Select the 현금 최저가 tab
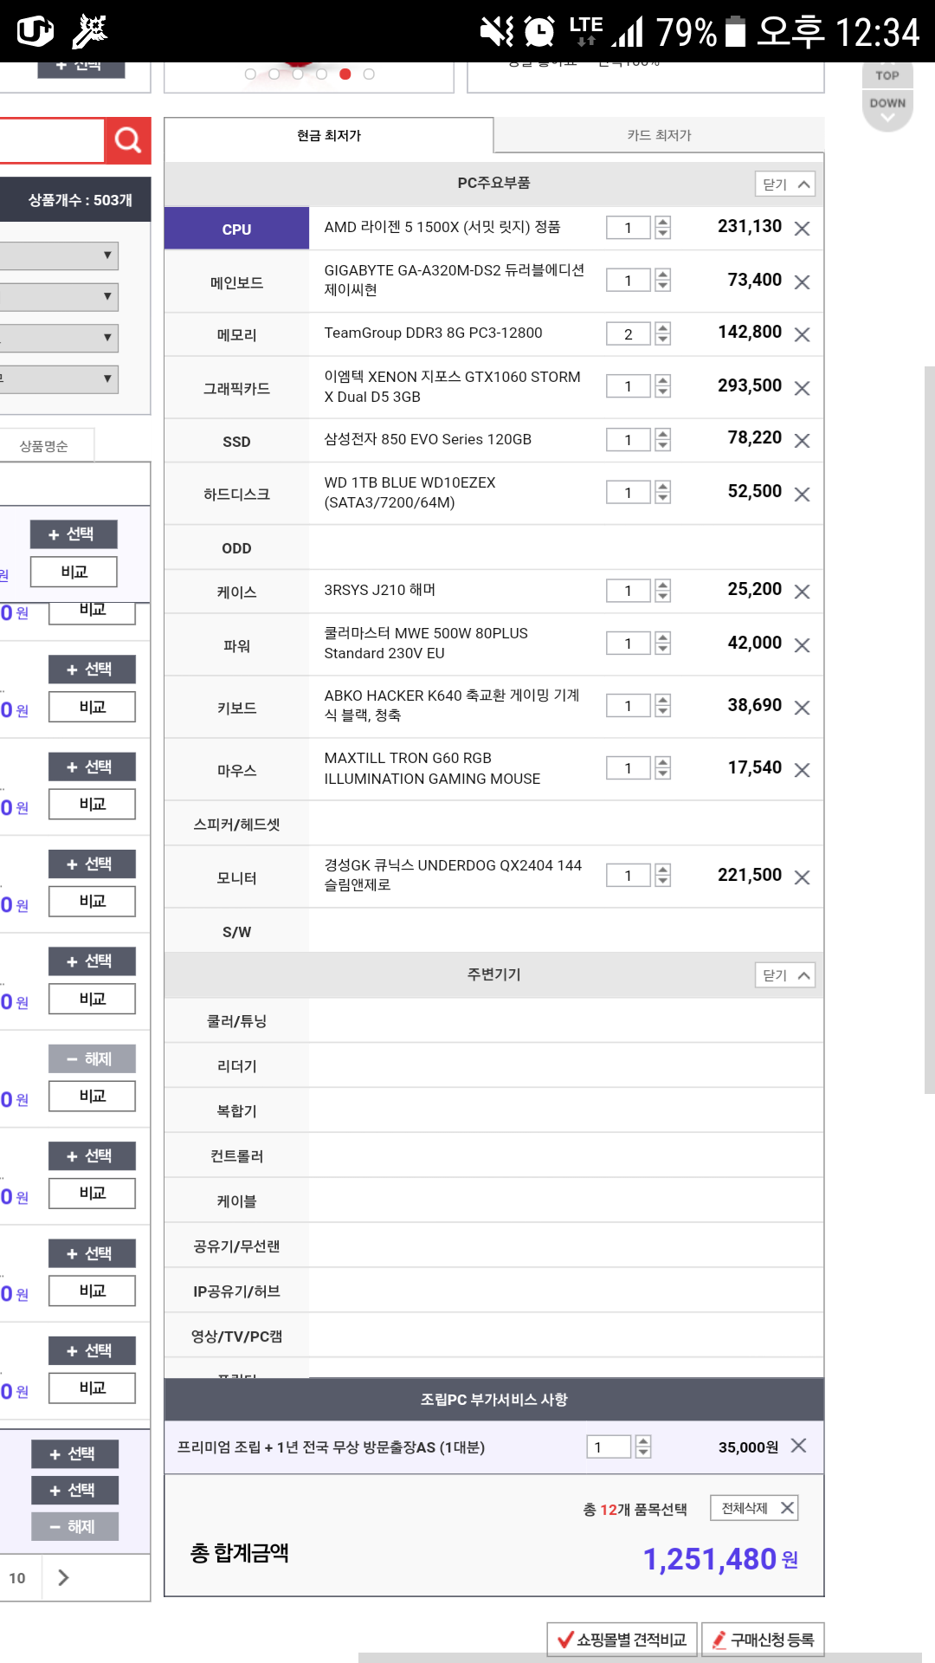The height and width of the screenshot is (1663, 935). coord(329,135)
